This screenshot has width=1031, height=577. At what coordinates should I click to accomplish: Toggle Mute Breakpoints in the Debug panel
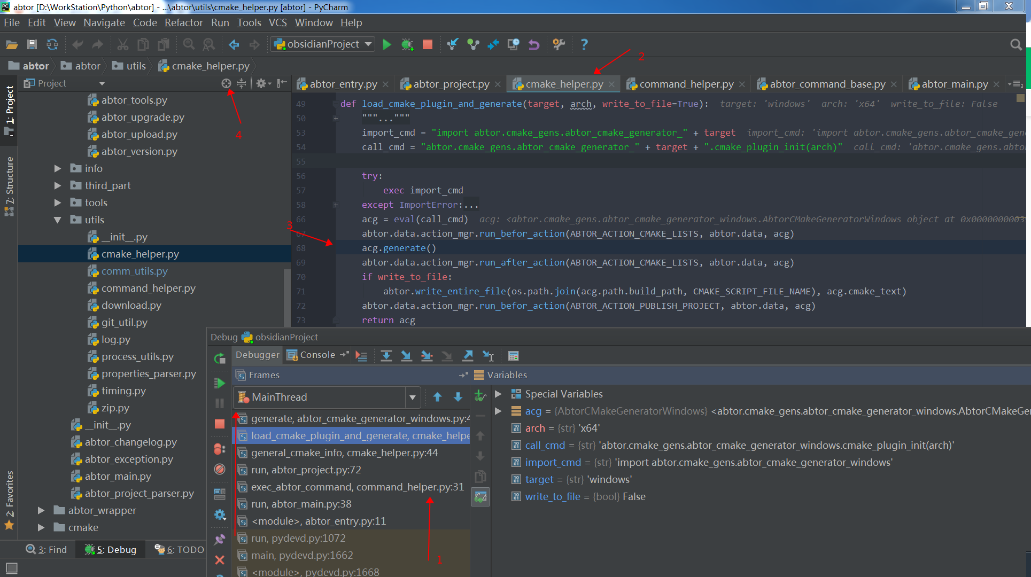pos(220,469)
